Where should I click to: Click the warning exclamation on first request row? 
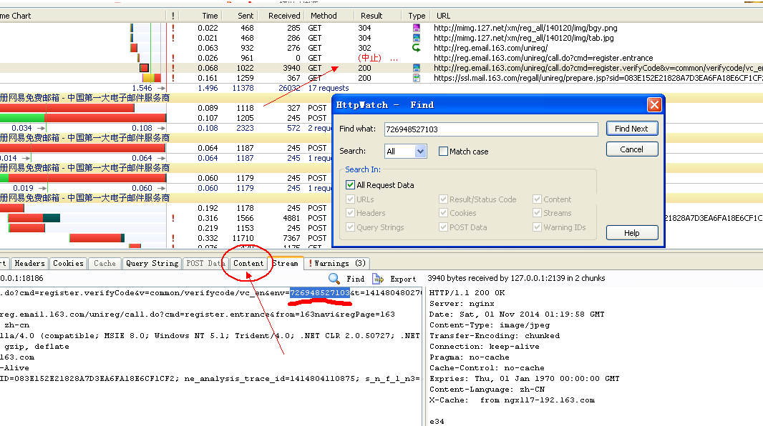point(173,28)
